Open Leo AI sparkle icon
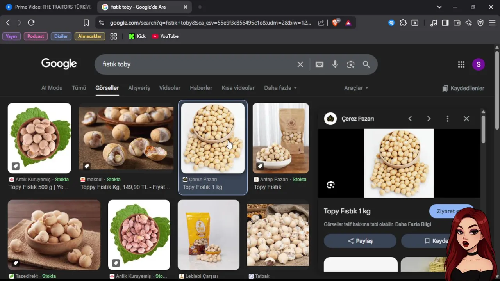 coord(469,23)
